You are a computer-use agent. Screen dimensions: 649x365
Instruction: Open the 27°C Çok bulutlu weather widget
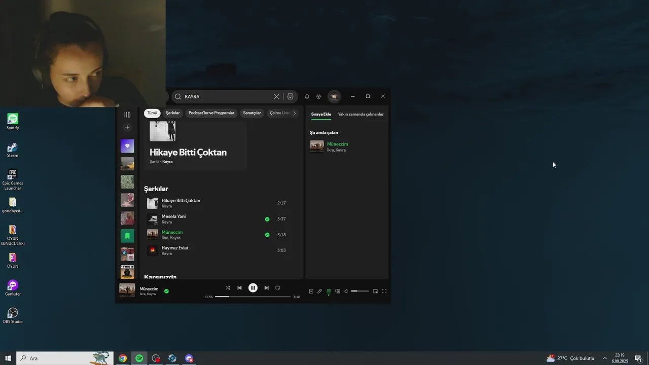click(570, 358)
